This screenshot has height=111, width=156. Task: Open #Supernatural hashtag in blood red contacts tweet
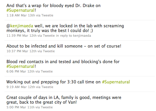[x=21, y=66]
